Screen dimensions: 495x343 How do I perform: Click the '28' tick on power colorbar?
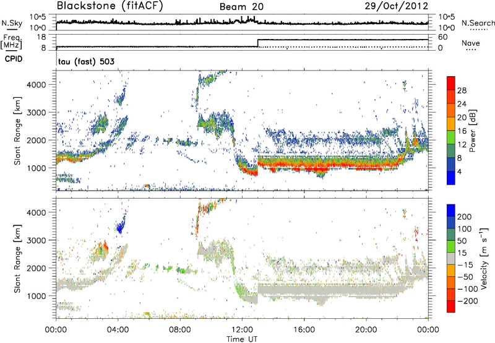(x=462, y=90)
